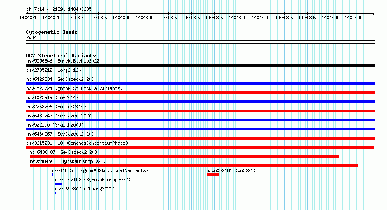Open nsv1022919 (Coe2014) label
This screenshot has height=210, width=387.
tap(52, 97)
